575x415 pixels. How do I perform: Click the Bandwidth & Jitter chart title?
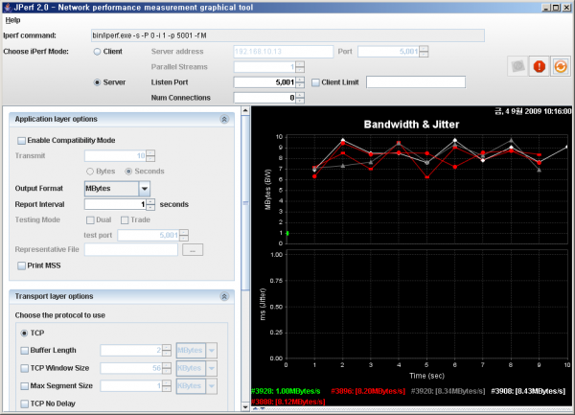tap(411, 125)
